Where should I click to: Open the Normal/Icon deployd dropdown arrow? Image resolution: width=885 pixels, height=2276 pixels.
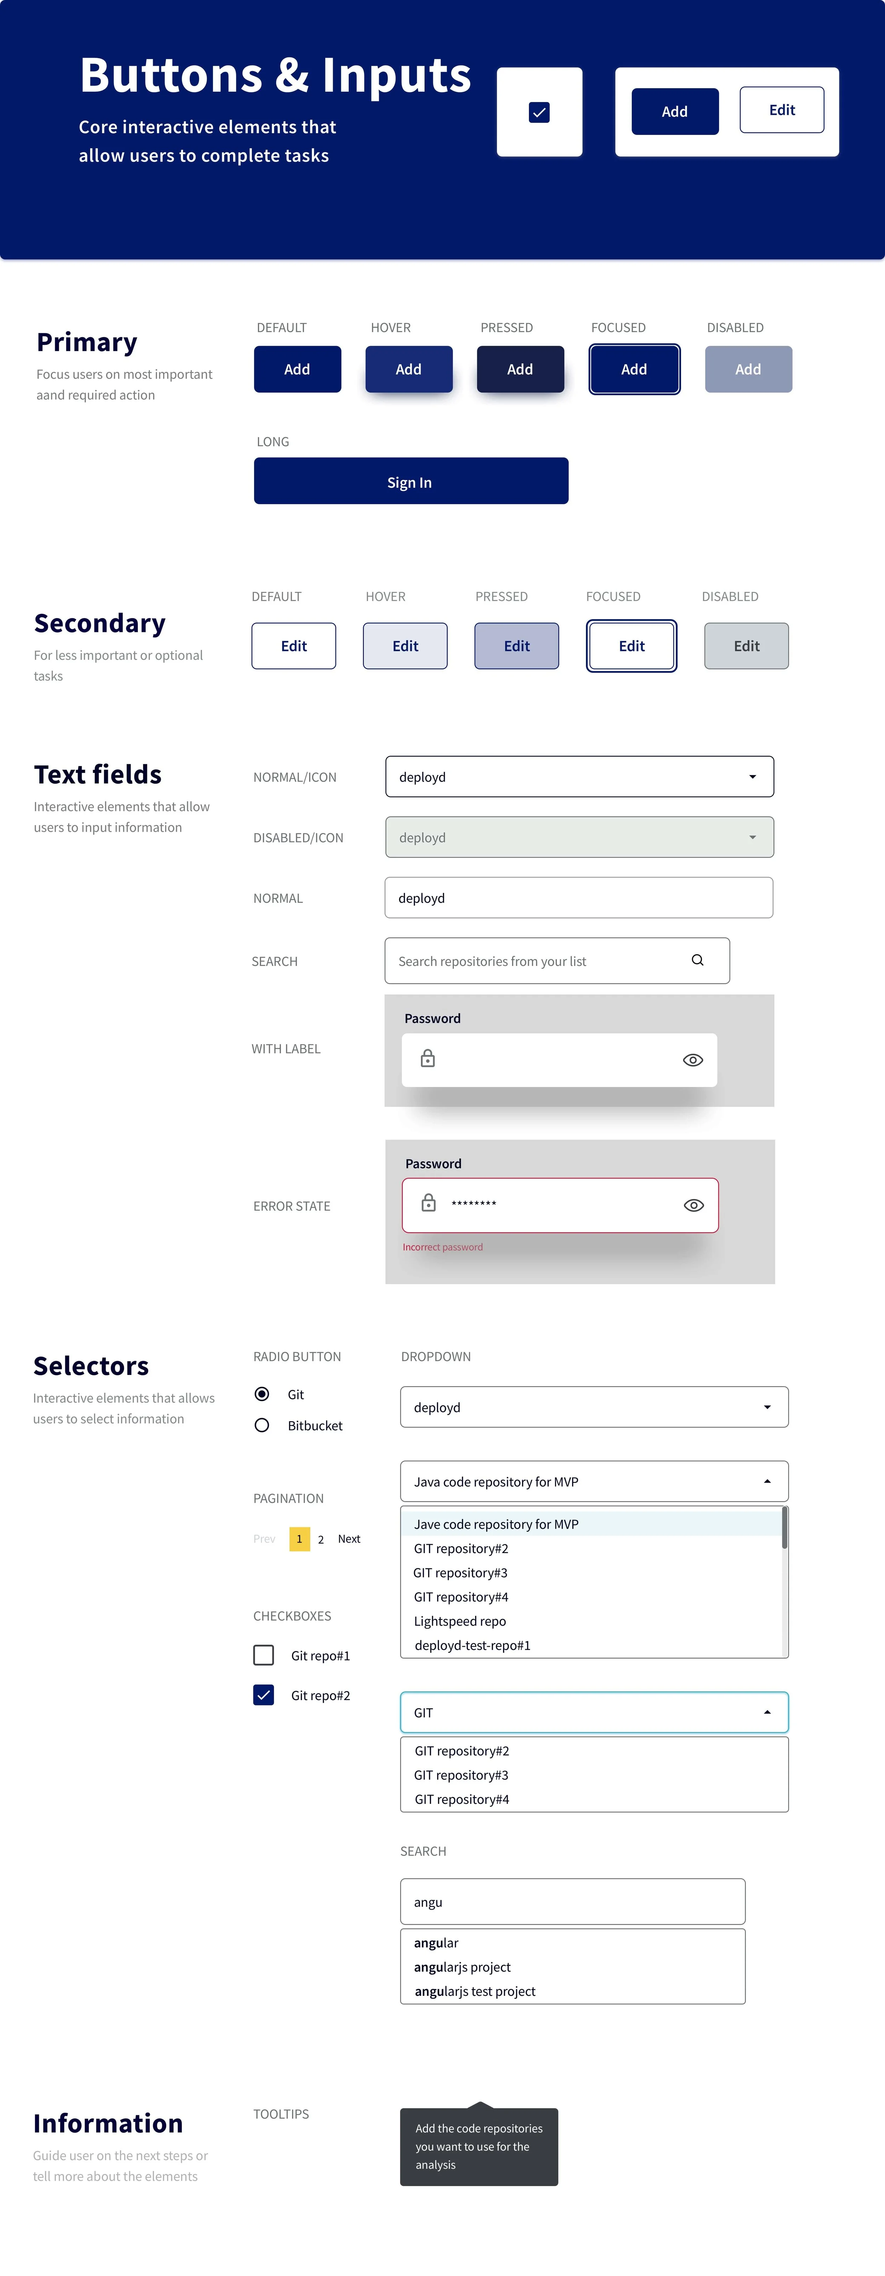pyautogui.click(x=753, y=777)
